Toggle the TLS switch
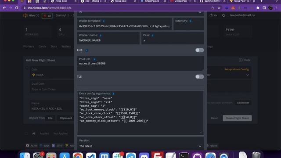This screenshot has height=158, width=281. pyautogui.click(x=199, y=77)
